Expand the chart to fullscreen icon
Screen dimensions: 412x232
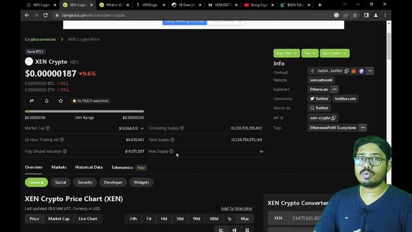click(247, 230)
